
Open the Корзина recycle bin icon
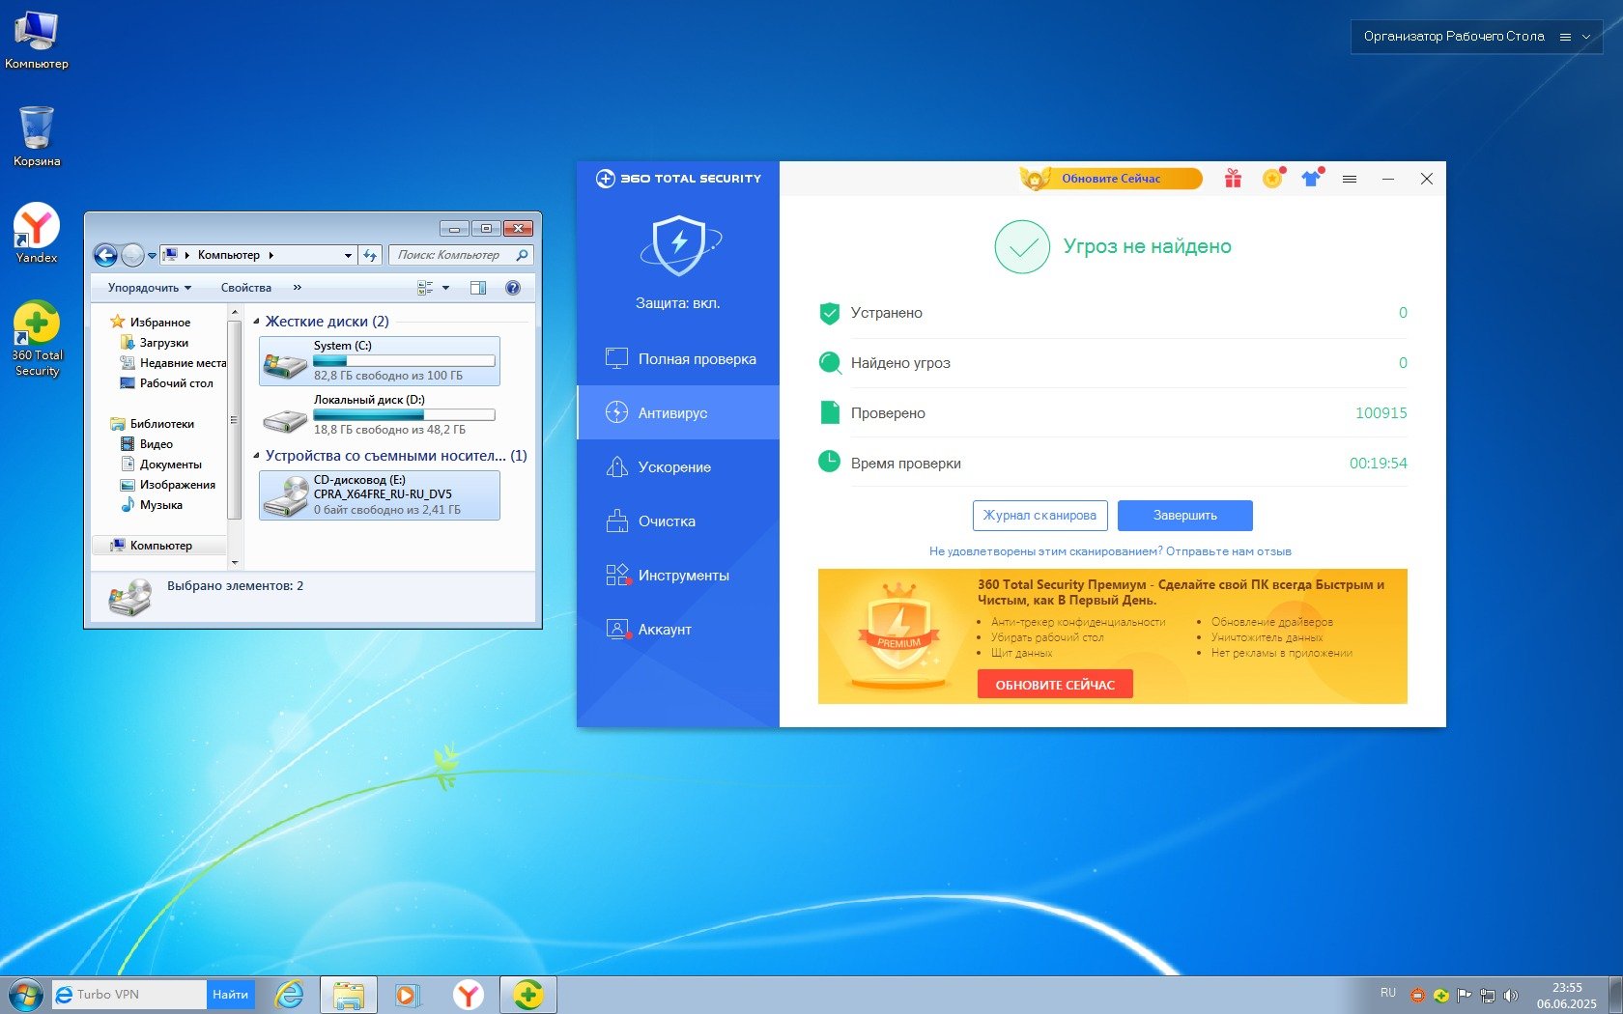coord(37,136)
